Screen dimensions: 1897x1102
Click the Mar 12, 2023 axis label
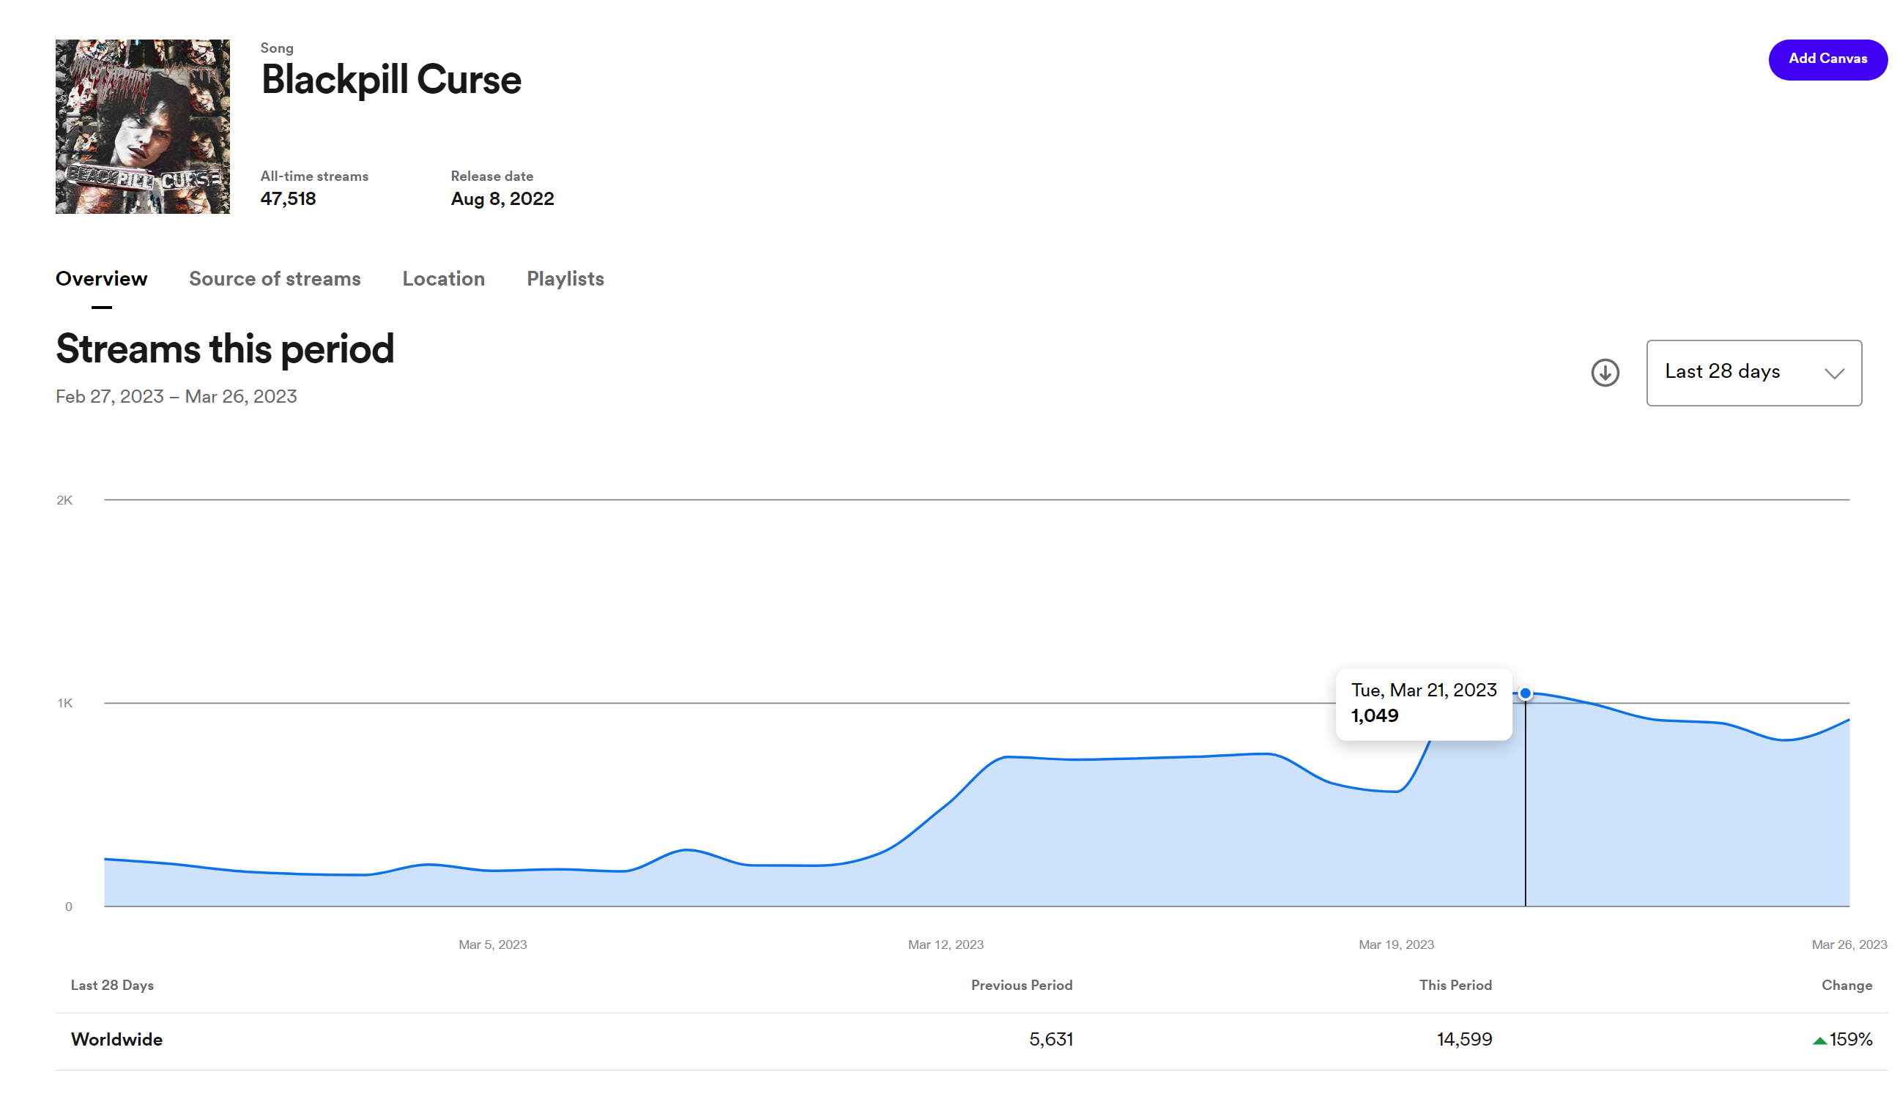click(945, 944)
